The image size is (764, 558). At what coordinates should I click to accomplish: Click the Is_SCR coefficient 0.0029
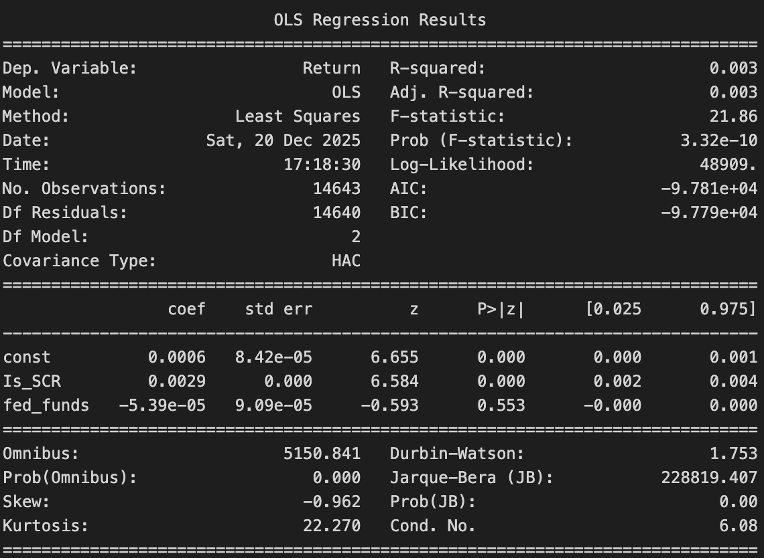tap(176, 381)
